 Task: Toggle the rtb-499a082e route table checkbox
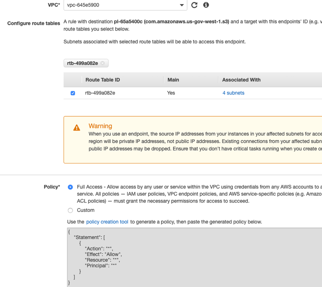(73, 93)
